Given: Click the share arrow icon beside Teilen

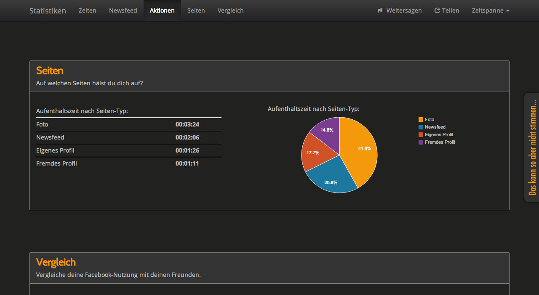Looking at the screenshot, I should click(x=437, y=11).
